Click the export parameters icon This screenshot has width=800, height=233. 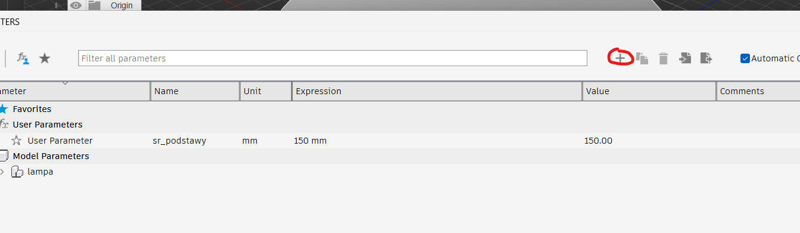pos(706,58)
